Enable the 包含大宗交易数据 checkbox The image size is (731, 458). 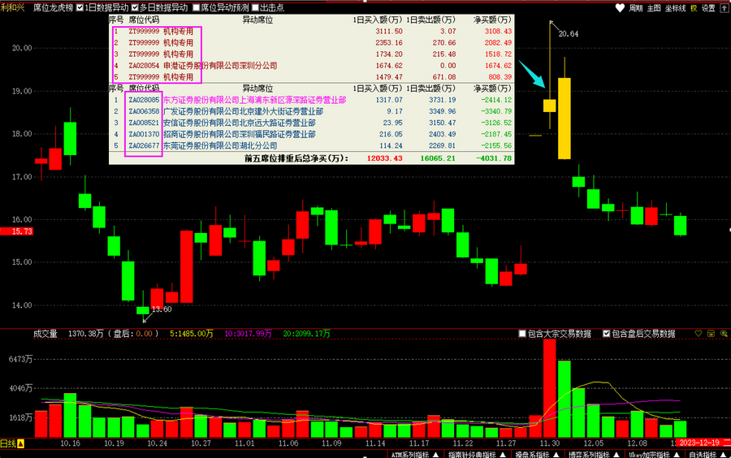pyautogui.click(x=522, y=334)
